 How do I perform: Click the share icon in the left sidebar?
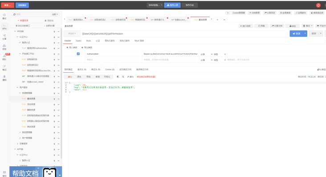point(4,37)
